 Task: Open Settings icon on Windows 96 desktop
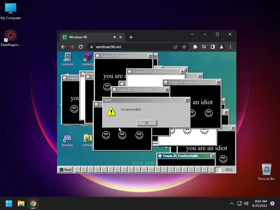point(88,141)
